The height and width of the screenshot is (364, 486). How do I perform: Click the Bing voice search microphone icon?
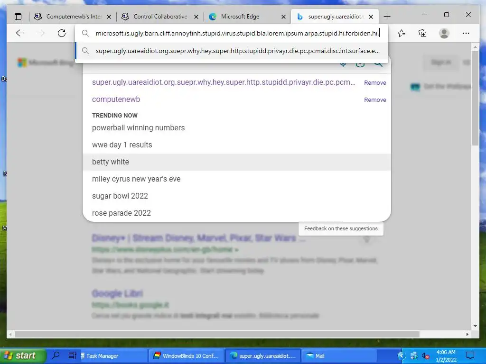point(343,64)
